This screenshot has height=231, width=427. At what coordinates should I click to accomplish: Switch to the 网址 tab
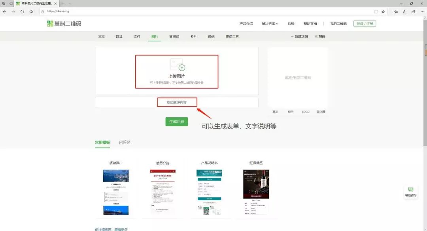click(x=119, y=36)
